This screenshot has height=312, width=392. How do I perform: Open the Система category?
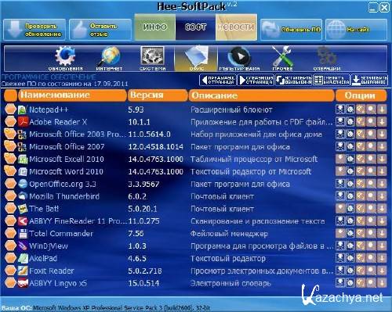(x=152, y=58)
